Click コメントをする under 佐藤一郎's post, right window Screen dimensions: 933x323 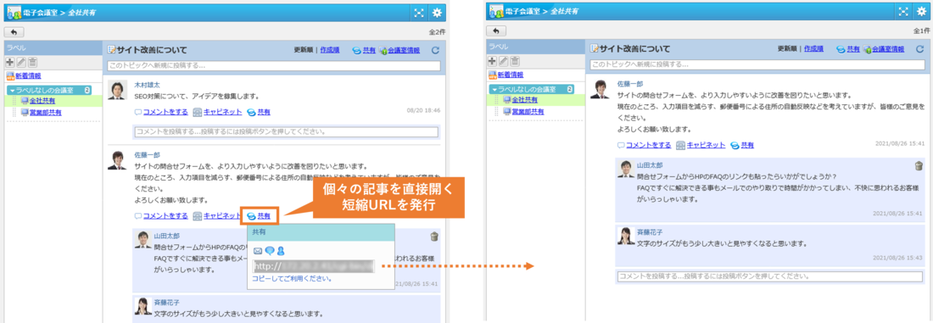tap(649, 145)
